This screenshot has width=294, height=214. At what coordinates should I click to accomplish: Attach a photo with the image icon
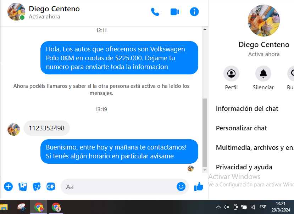pos(23,187)
